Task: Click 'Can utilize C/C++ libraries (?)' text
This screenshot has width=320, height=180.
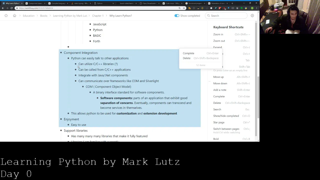Action: (98, 64)
